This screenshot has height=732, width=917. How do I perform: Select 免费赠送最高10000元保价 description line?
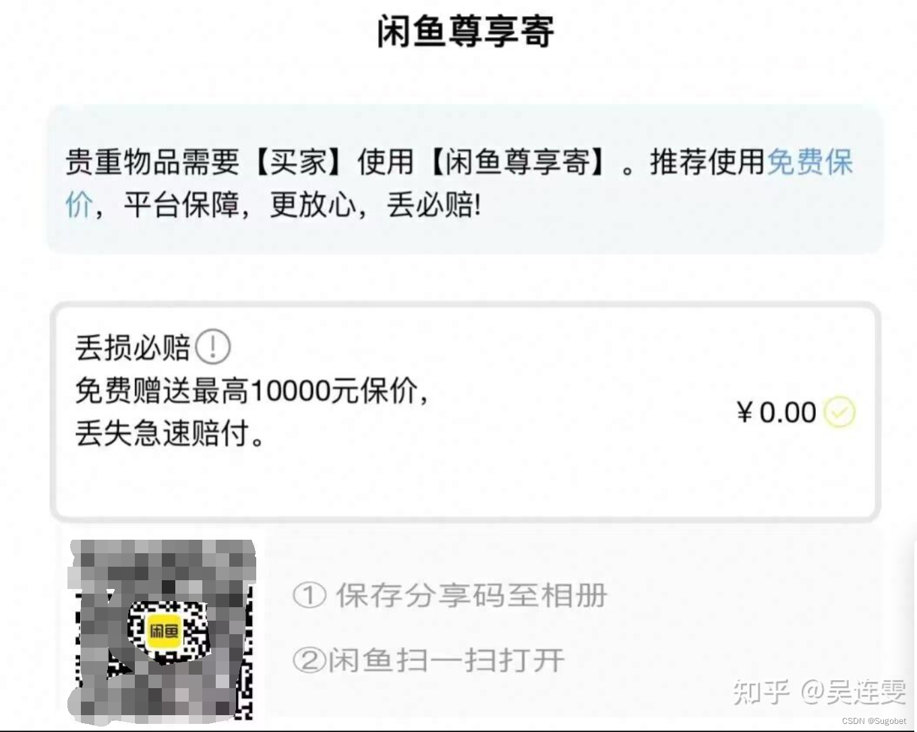point(252,390)
